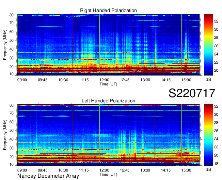Click "10:30" time tick under Right Handed plot

(63, 80)
